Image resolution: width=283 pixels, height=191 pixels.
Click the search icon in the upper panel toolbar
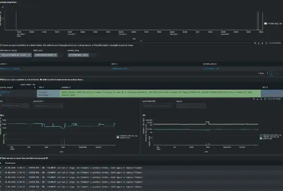[255, 43]
